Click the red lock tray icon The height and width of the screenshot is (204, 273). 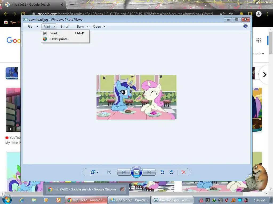(201, 200)
